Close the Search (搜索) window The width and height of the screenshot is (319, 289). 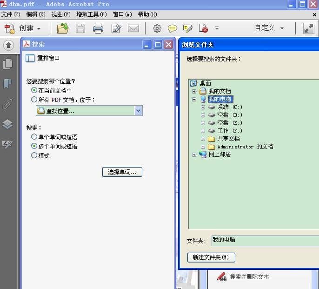point(168,44)
